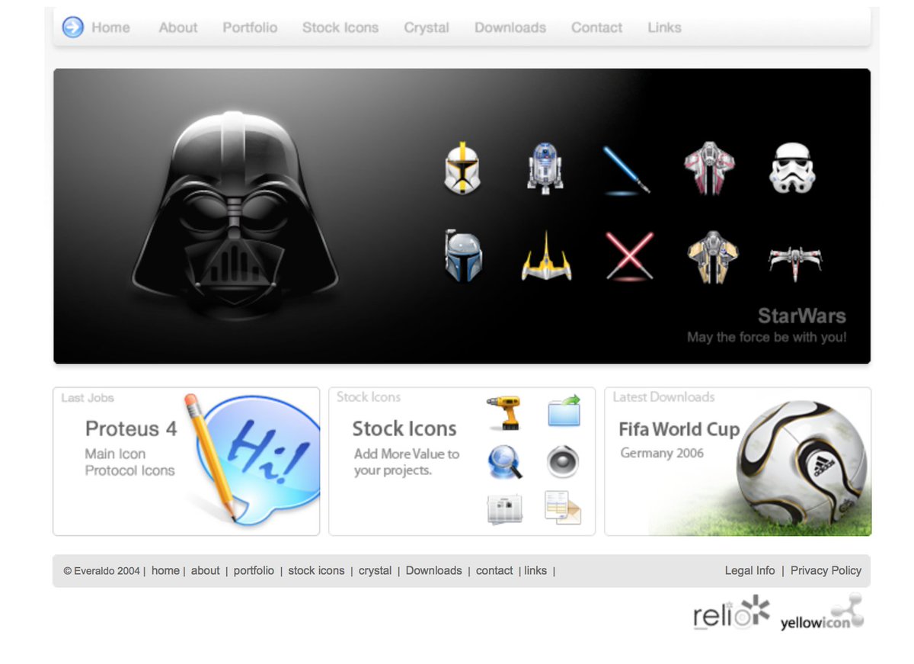Open the relio logo link

coord(731,614)
